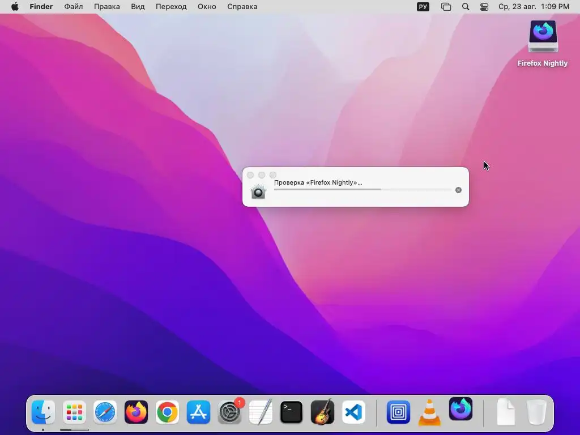This screenshot has height=435, width=580.
Task: Open the Переход menu
Action: click(x=171, y=7)
